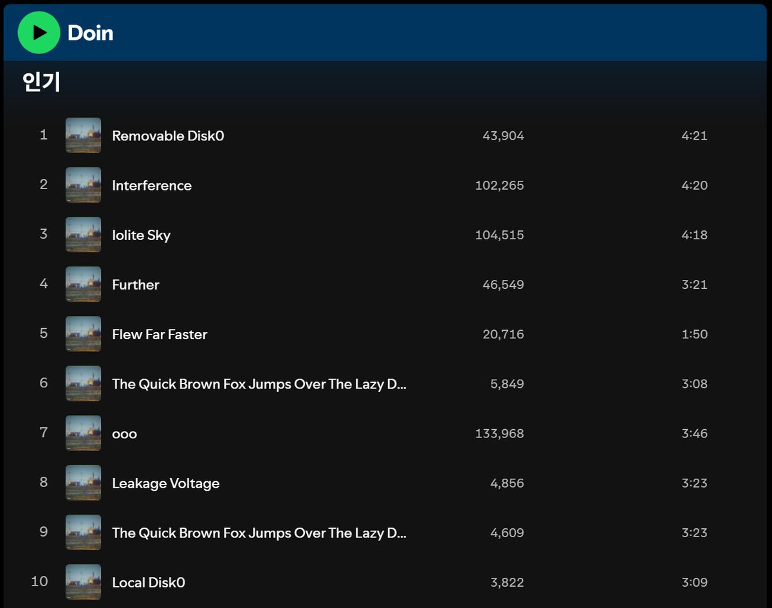Click duration 3:08 in track row 6

coord(695,384)
